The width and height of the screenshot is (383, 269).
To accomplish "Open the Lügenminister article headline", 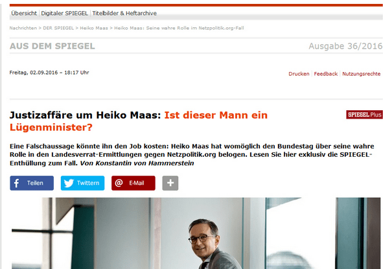I will (139, 121).
